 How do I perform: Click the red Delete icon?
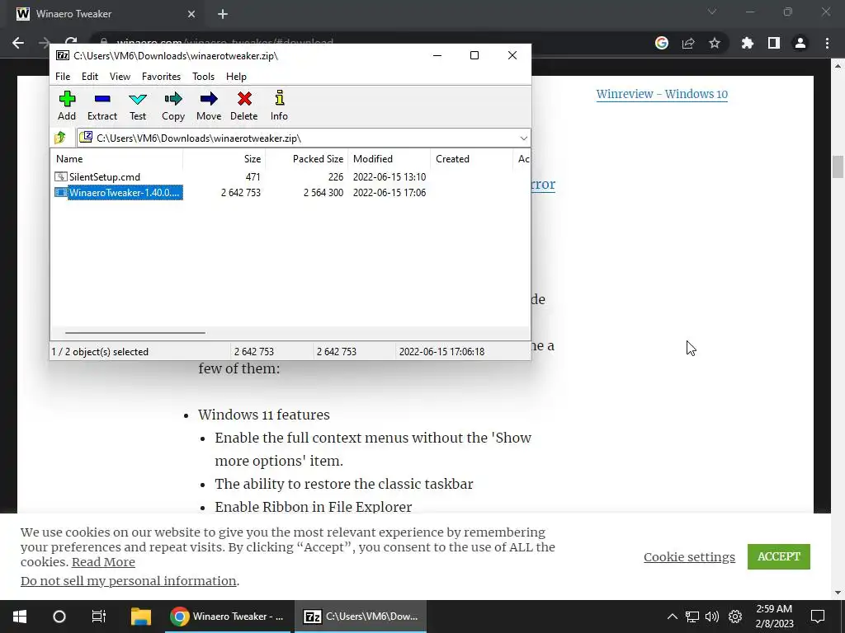point(244,99)
